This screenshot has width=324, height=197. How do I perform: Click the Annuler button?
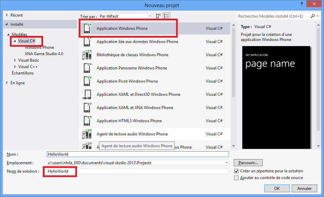coord(305,188)
